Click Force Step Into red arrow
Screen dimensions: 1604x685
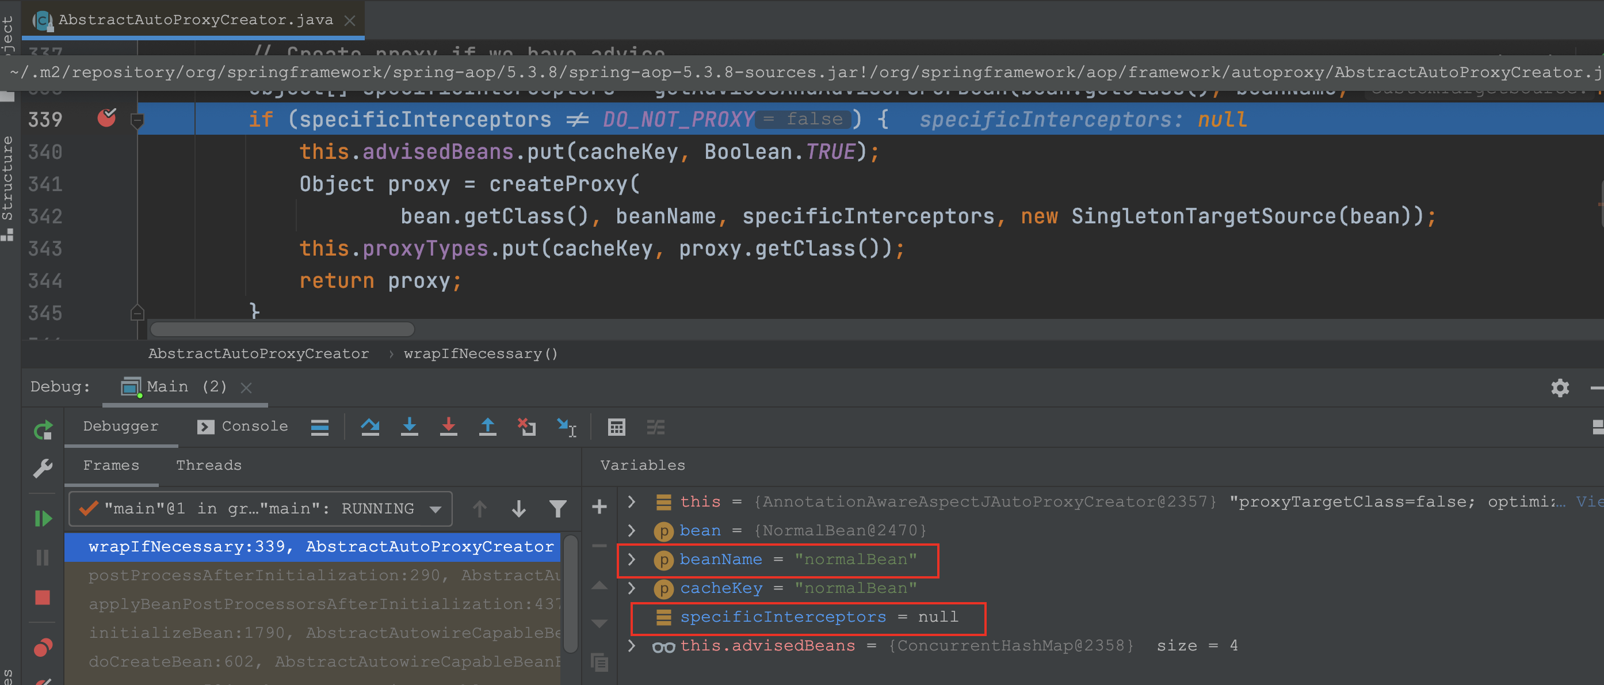coord(448,427)
